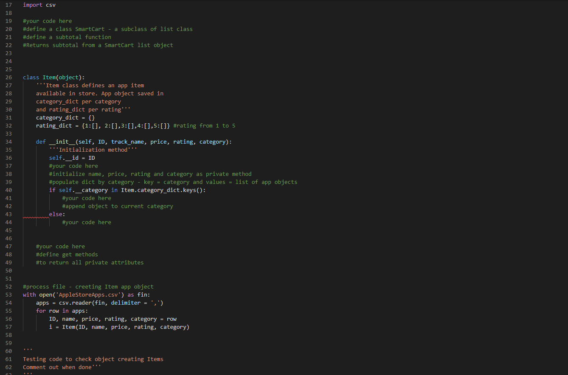Click 'Testing code to check object creating Items' text
568x375 pixels.
coord(93,359)
